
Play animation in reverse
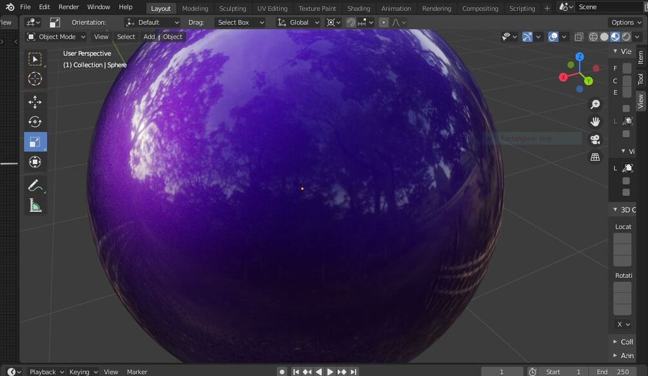pos(319,372)
